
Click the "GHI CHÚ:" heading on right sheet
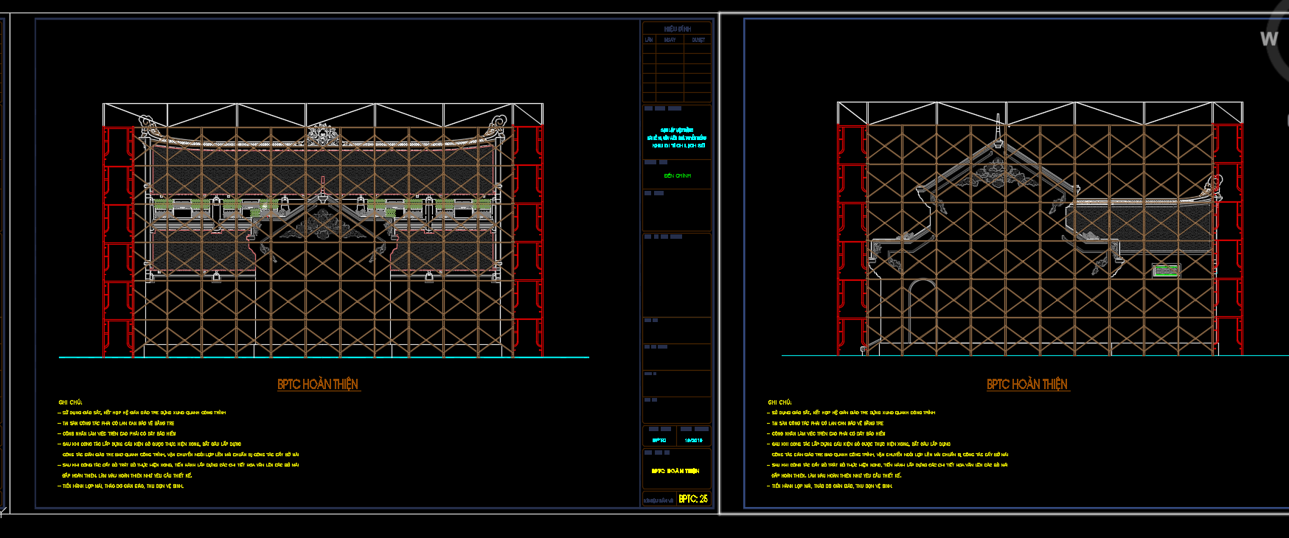click(779, 402)
